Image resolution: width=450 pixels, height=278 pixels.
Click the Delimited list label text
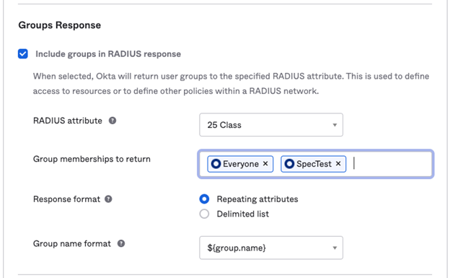pyautogui.click(x=243, y=214)
